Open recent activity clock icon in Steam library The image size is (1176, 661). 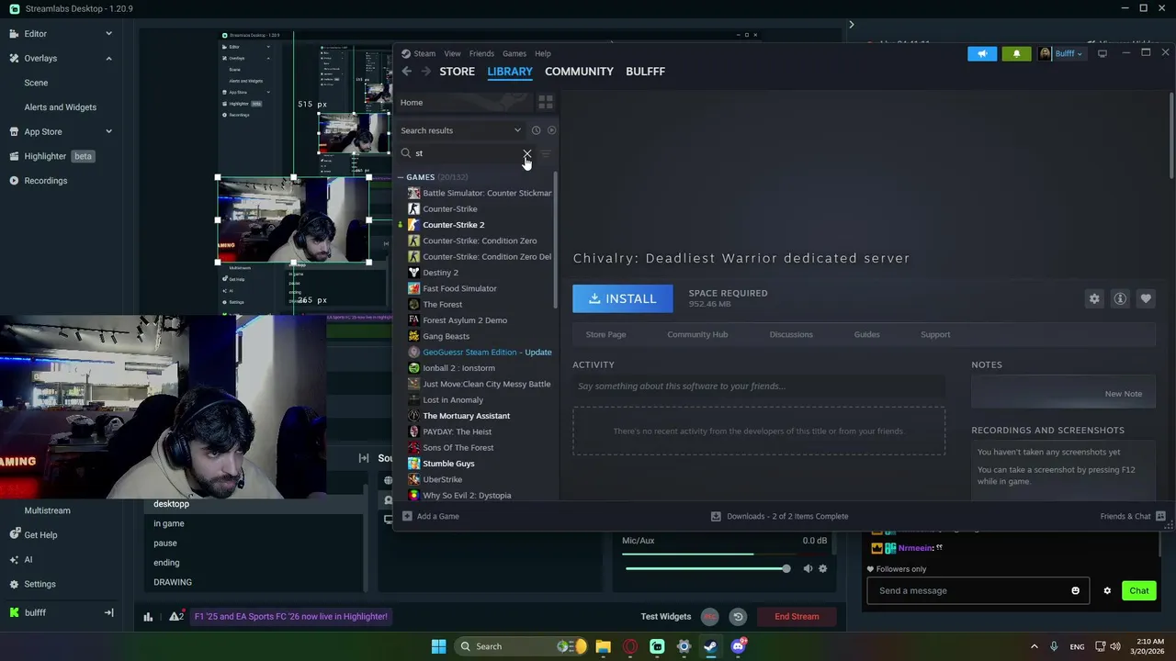click(536, 130)
